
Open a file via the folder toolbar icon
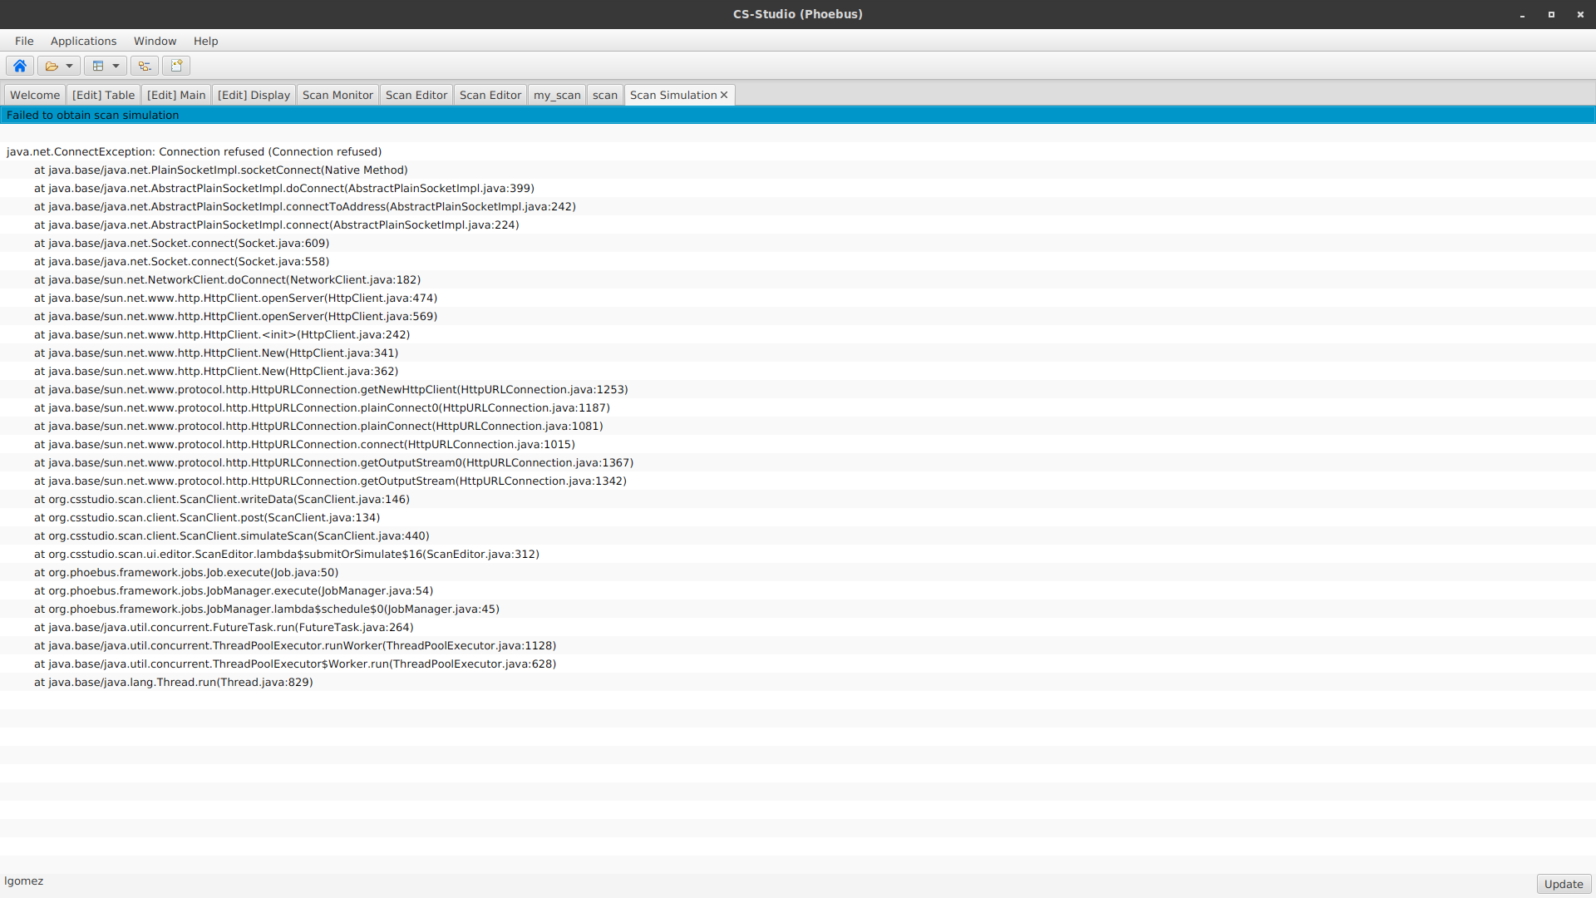click(52, 66)
